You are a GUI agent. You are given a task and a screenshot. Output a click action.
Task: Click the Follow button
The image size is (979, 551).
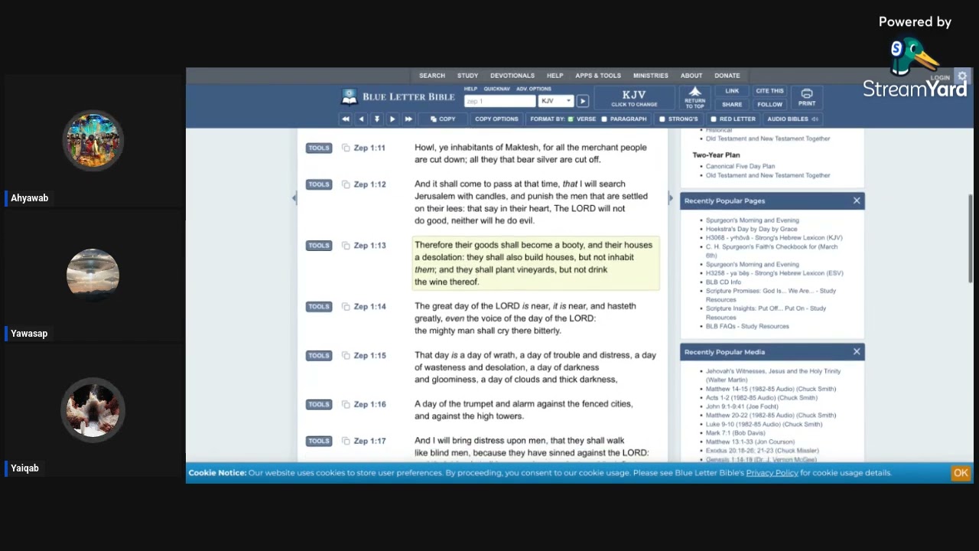pyautogui.click(x=769, y=104)
